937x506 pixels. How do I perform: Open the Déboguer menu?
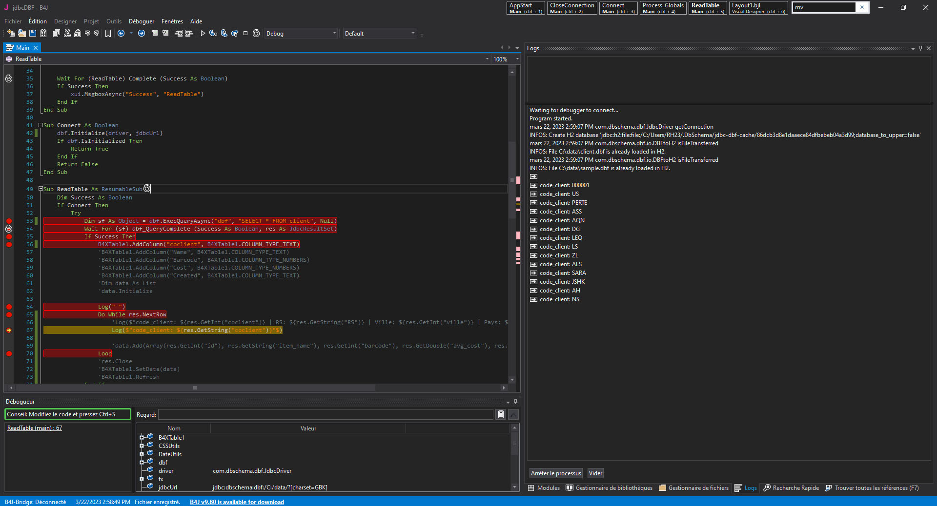click(x=141, y=21)
